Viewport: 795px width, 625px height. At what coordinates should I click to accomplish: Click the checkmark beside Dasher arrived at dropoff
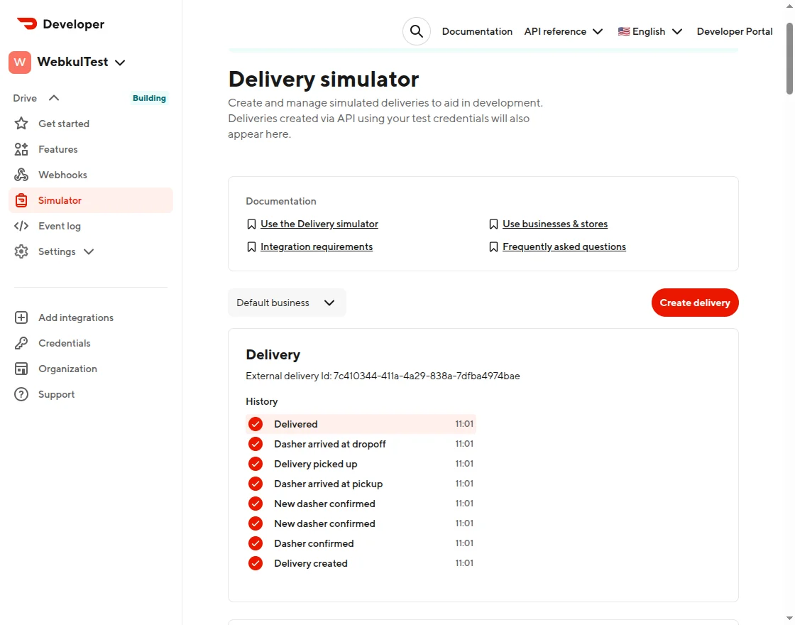256,444
